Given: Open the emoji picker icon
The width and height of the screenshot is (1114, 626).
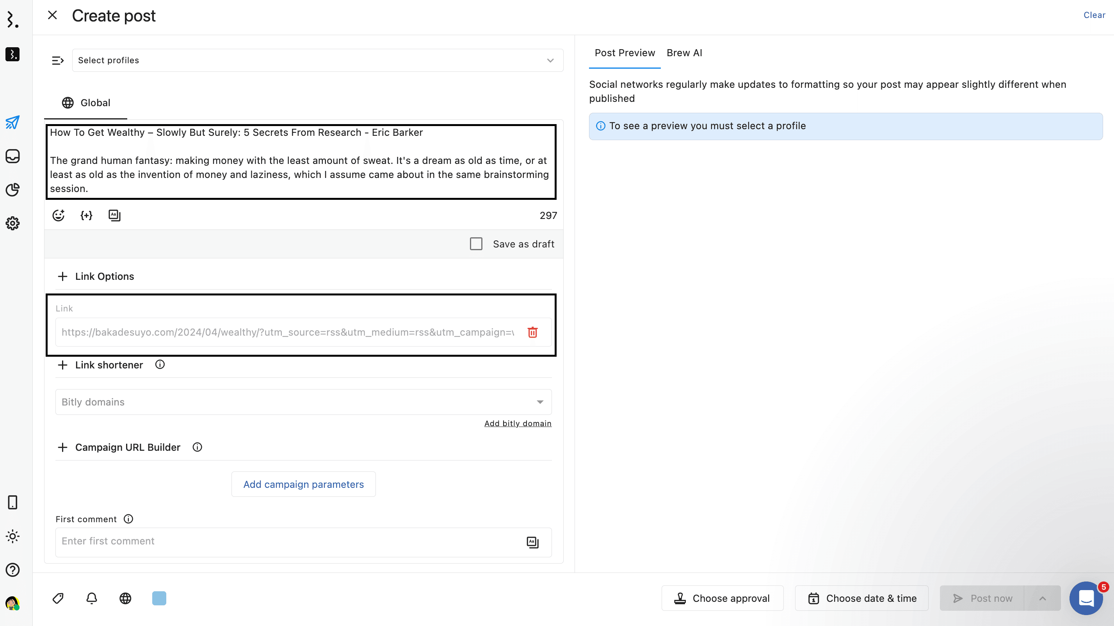Looking at the screenshot, I should (x=59, y=215).
